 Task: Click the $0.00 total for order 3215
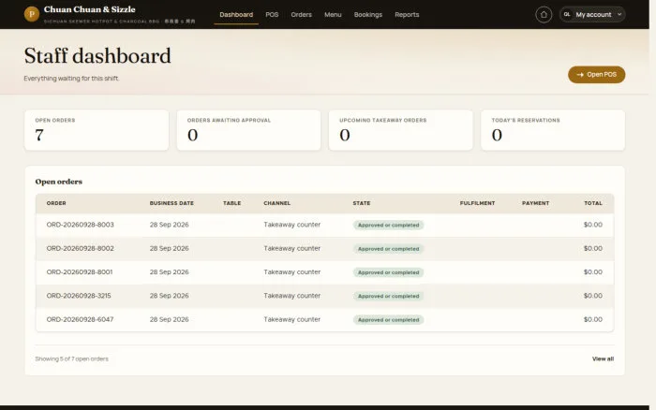click(x=593, y=296)
